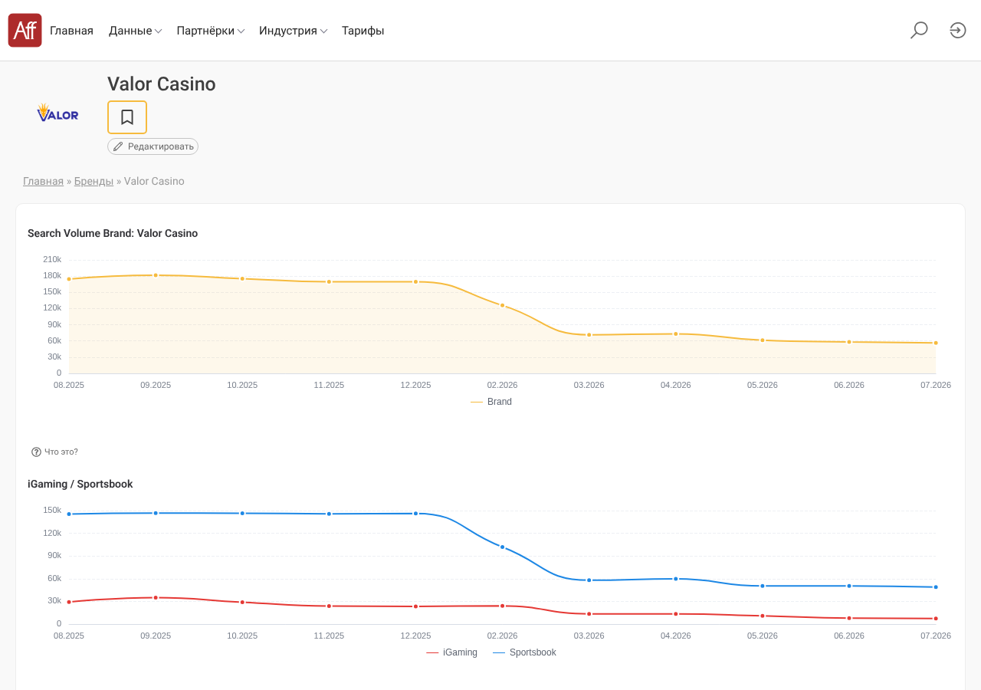
Task: Expand the Партнёрки dropdown menu
Action: [211, 31]
